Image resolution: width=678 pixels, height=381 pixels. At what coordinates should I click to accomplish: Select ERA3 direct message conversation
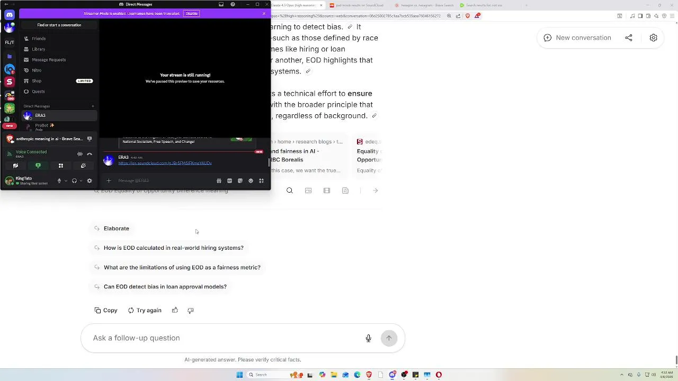click(x=59, y=115)
